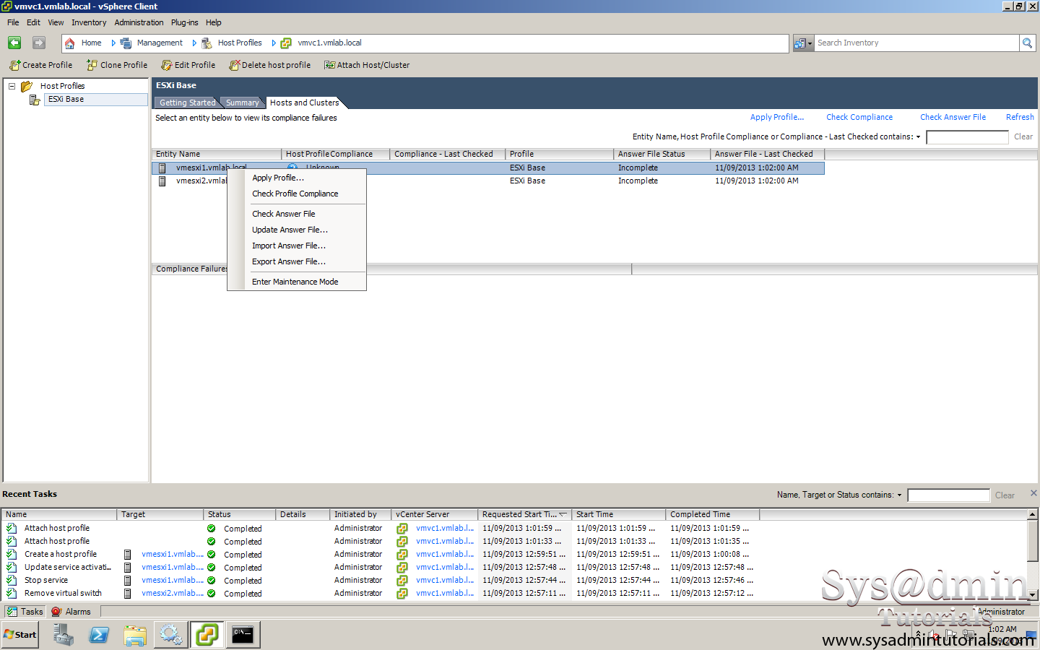Open the Inventory menu

click(x=89, y=22)
